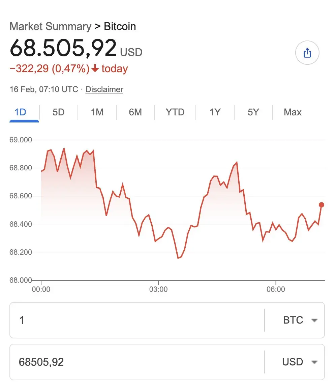Click the 03:00 time axis label
Screen dimensions: 335x388
click(x=158, y=289)
